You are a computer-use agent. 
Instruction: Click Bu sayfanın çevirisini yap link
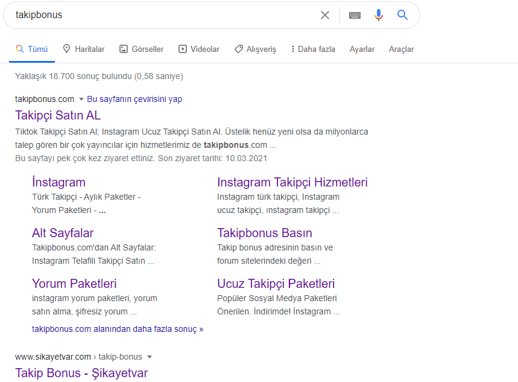tap(134, 99)
